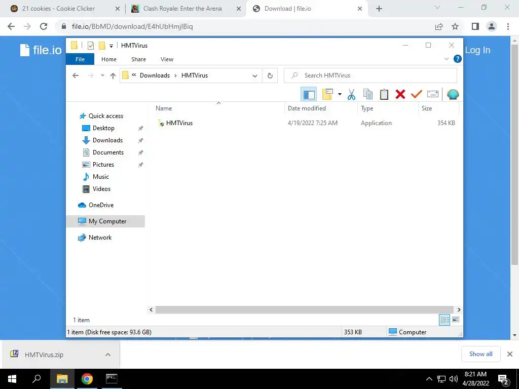
Task: Click the Properties checkmark quick access icon
Action: (x=91, y=45)
